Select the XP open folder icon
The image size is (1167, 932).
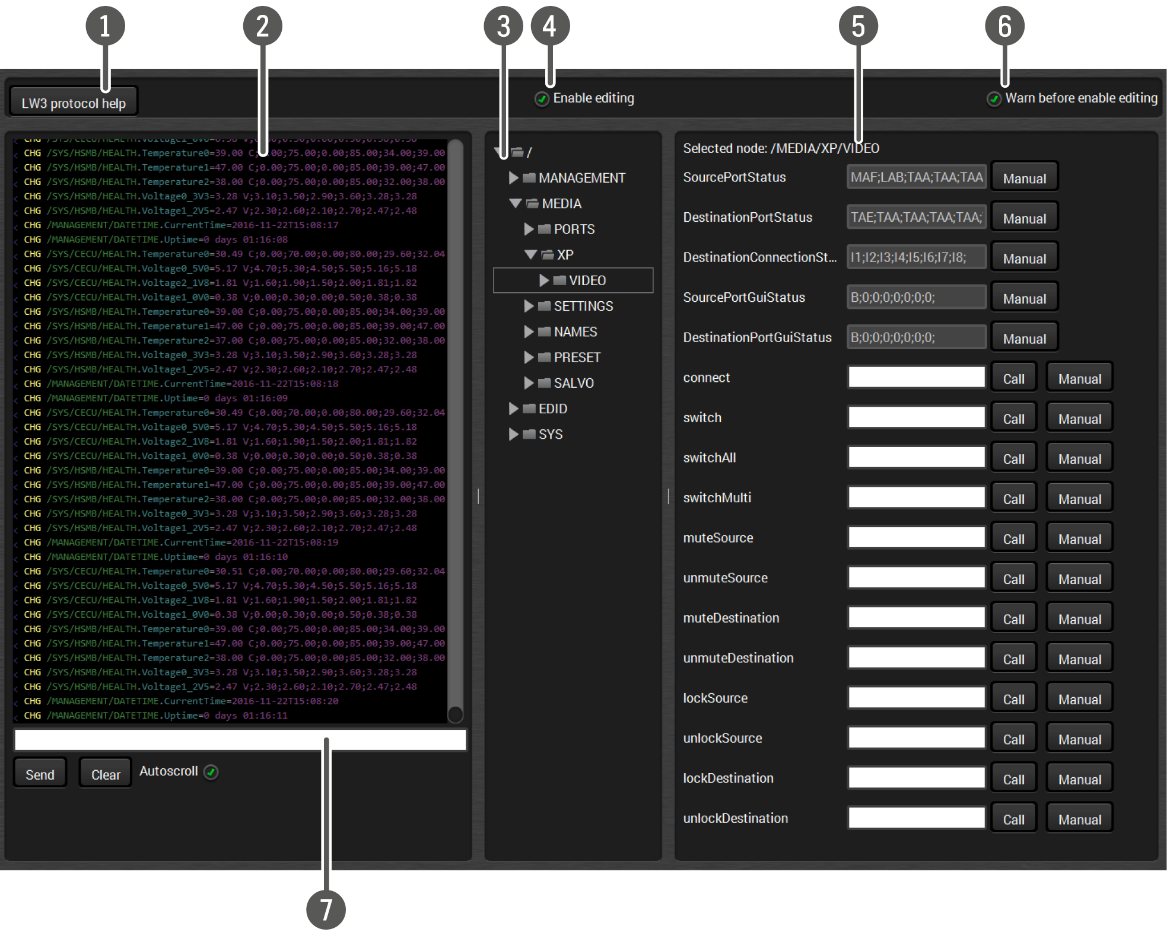pyautogui.click(x=548, y=254)
